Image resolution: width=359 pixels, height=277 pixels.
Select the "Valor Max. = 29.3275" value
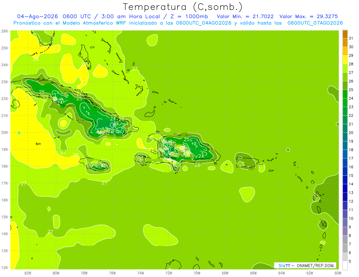click(308, 16)
